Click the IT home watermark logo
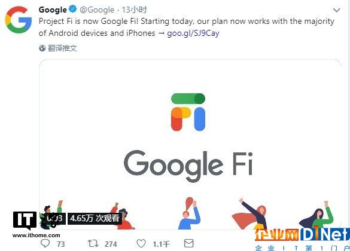The width and height of the screenshot is (350, 251). [25, 221]
